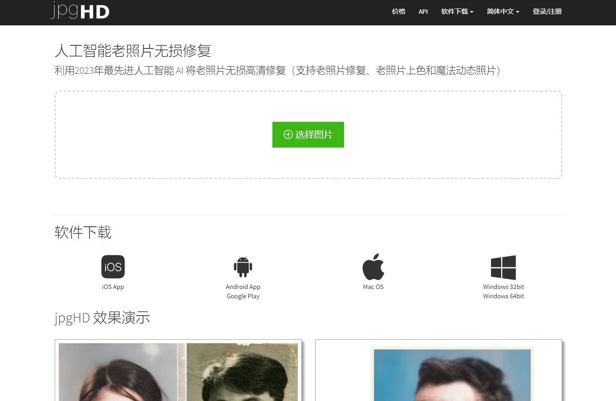This screenshot has height=401, width=616.
Task: Open the 软件下载 dropdown menu
Action: 457,12
